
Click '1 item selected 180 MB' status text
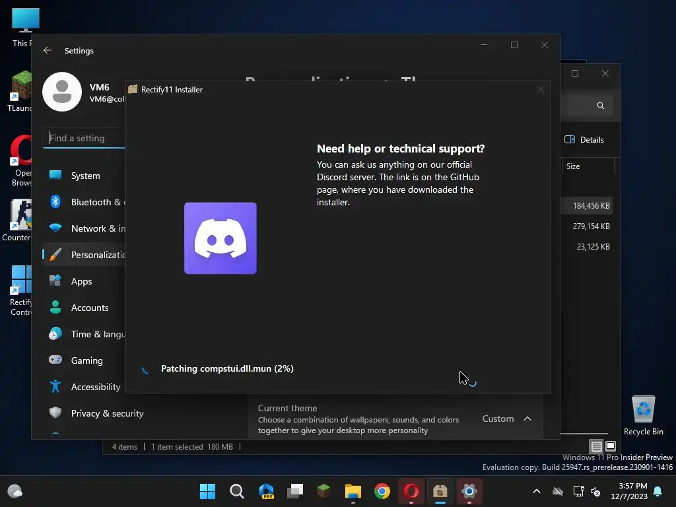192,447
